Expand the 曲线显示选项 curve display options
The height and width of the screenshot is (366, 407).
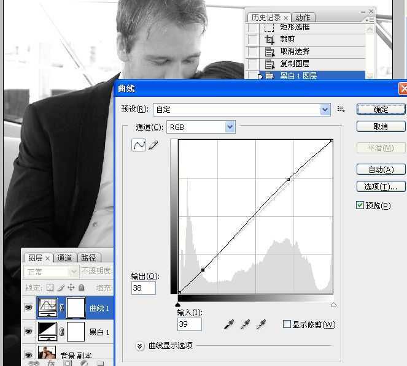click(139, 346)
